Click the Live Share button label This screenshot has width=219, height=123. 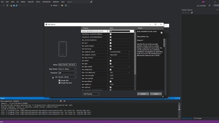point(202,6)
